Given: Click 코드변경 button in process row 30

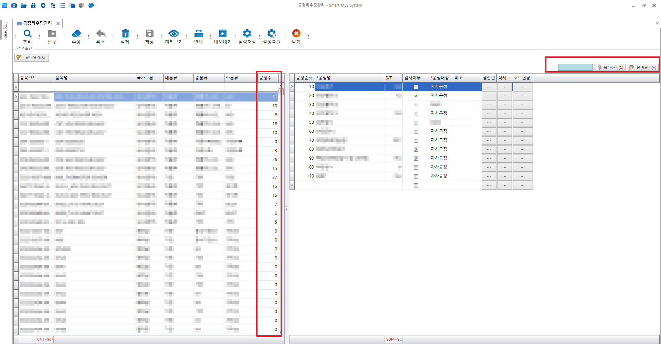Looking at the screenshot, I should coord(523,105).
